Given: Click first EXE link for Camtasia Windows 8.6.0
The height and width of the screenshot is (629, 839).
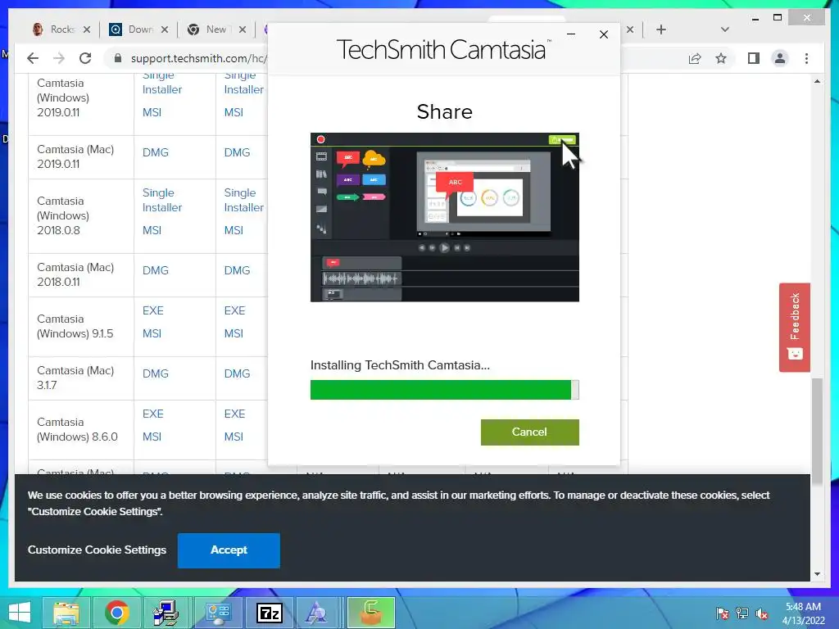Looking at the screenshot, I should click(152, 414).
